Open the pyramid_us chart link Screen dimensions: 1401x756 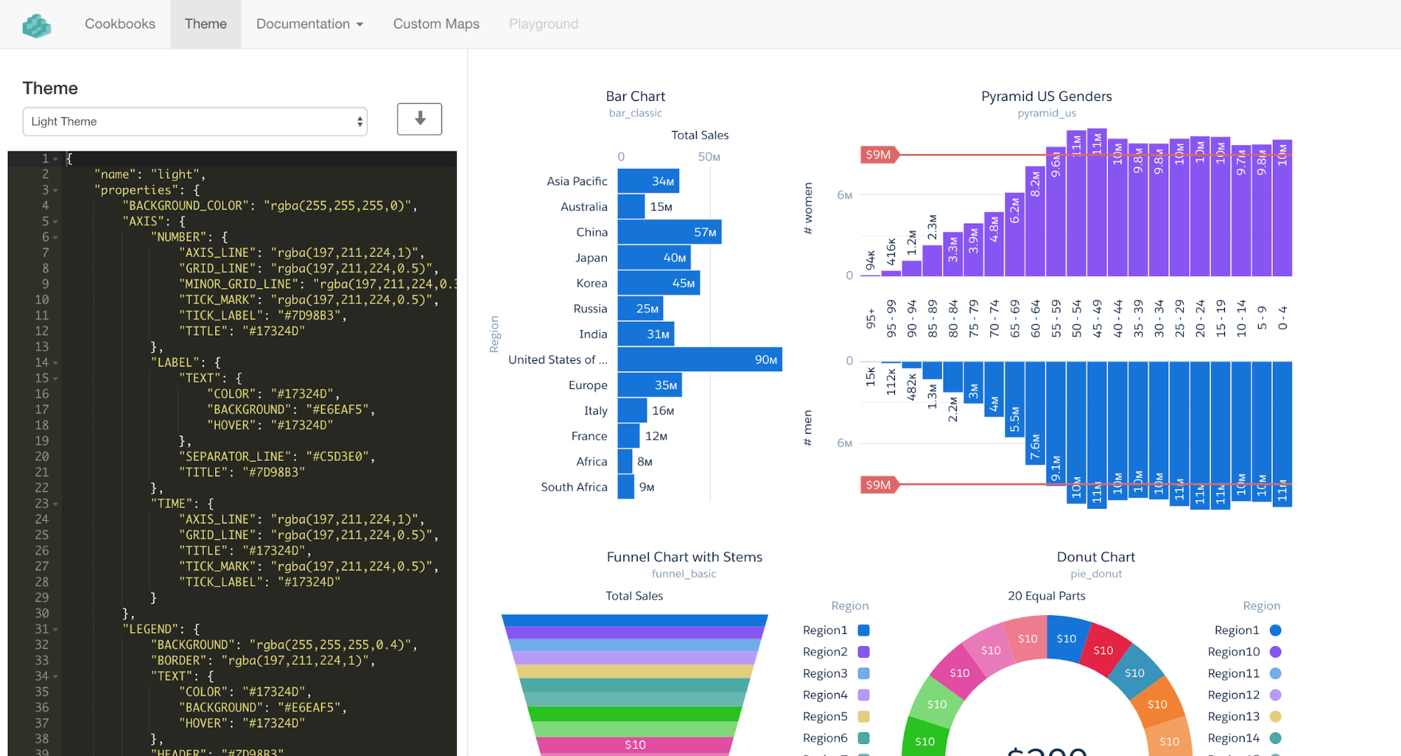1046,113
